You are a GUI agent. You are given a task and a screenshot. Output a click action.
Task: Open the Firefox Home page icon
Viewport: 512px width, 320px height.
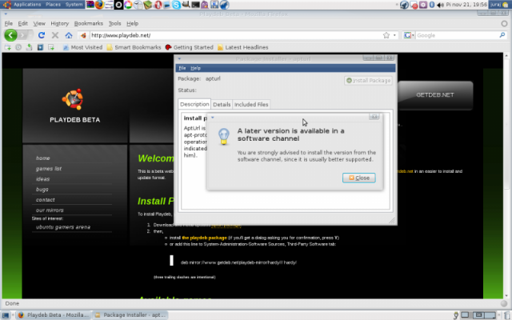coord(69,35)
